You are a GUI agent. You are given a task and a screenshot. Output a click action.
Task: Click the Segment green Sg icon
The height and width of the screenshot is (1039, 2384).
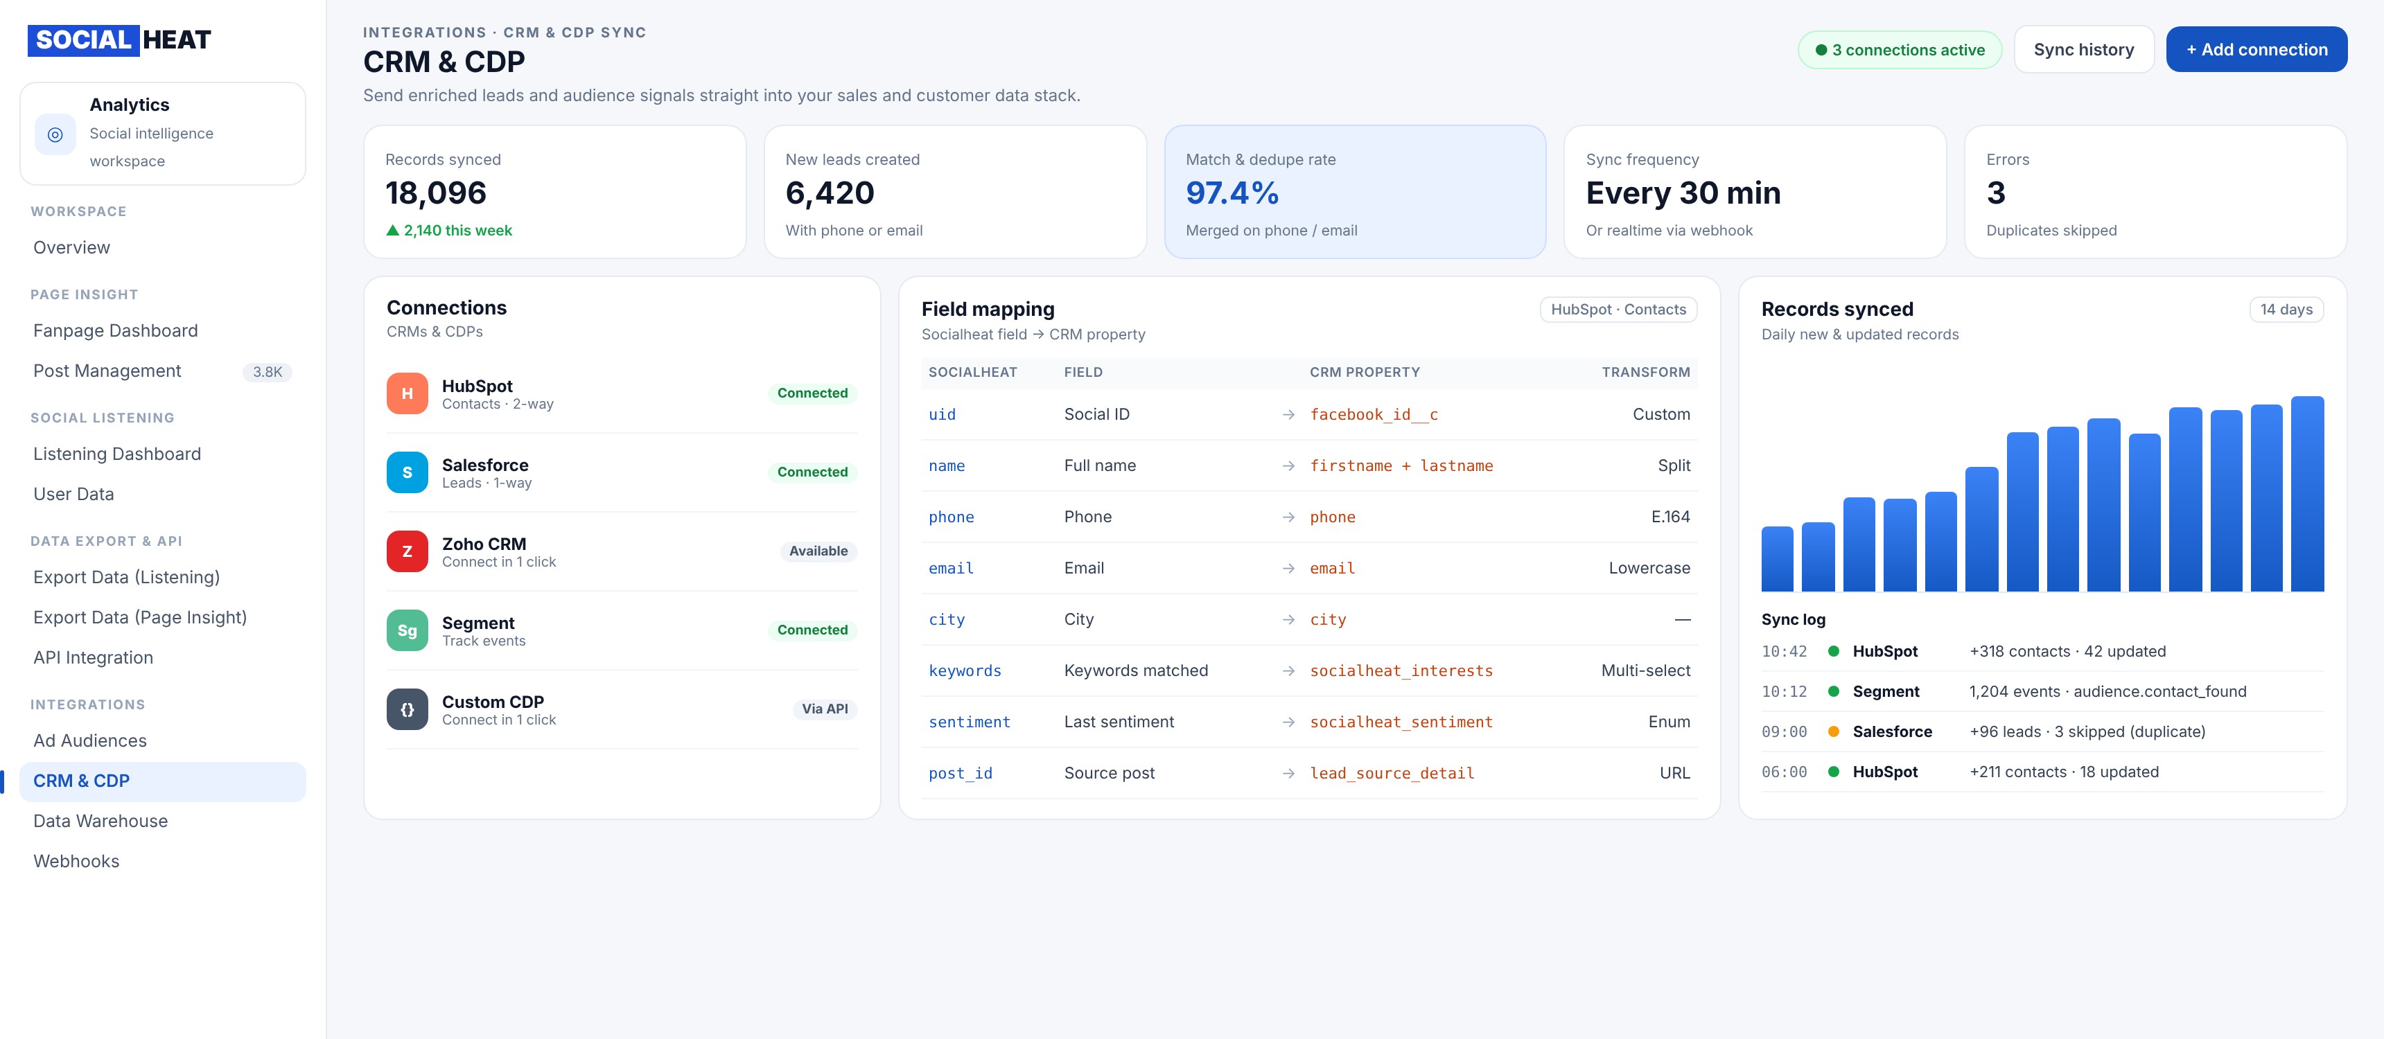tap(407, 630)
